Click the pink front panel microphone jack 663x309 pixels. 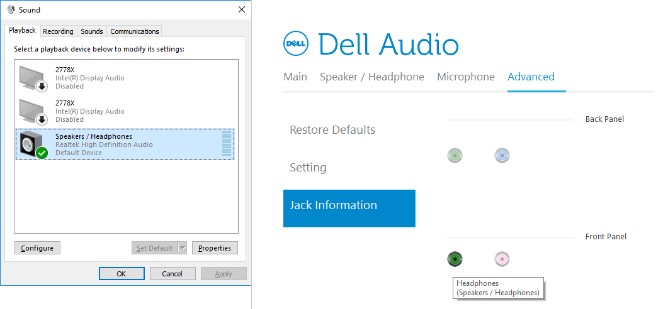[x=502, y=259]
